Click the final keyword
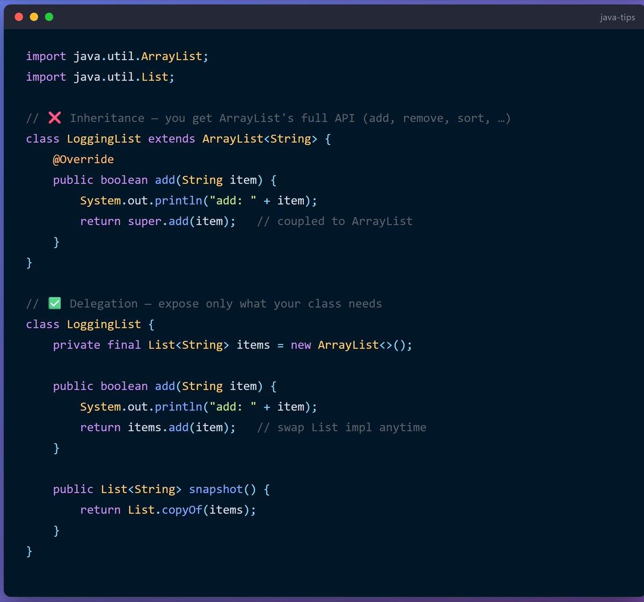The height and width of the screenshot is (602, 644). tap(124, 345)
